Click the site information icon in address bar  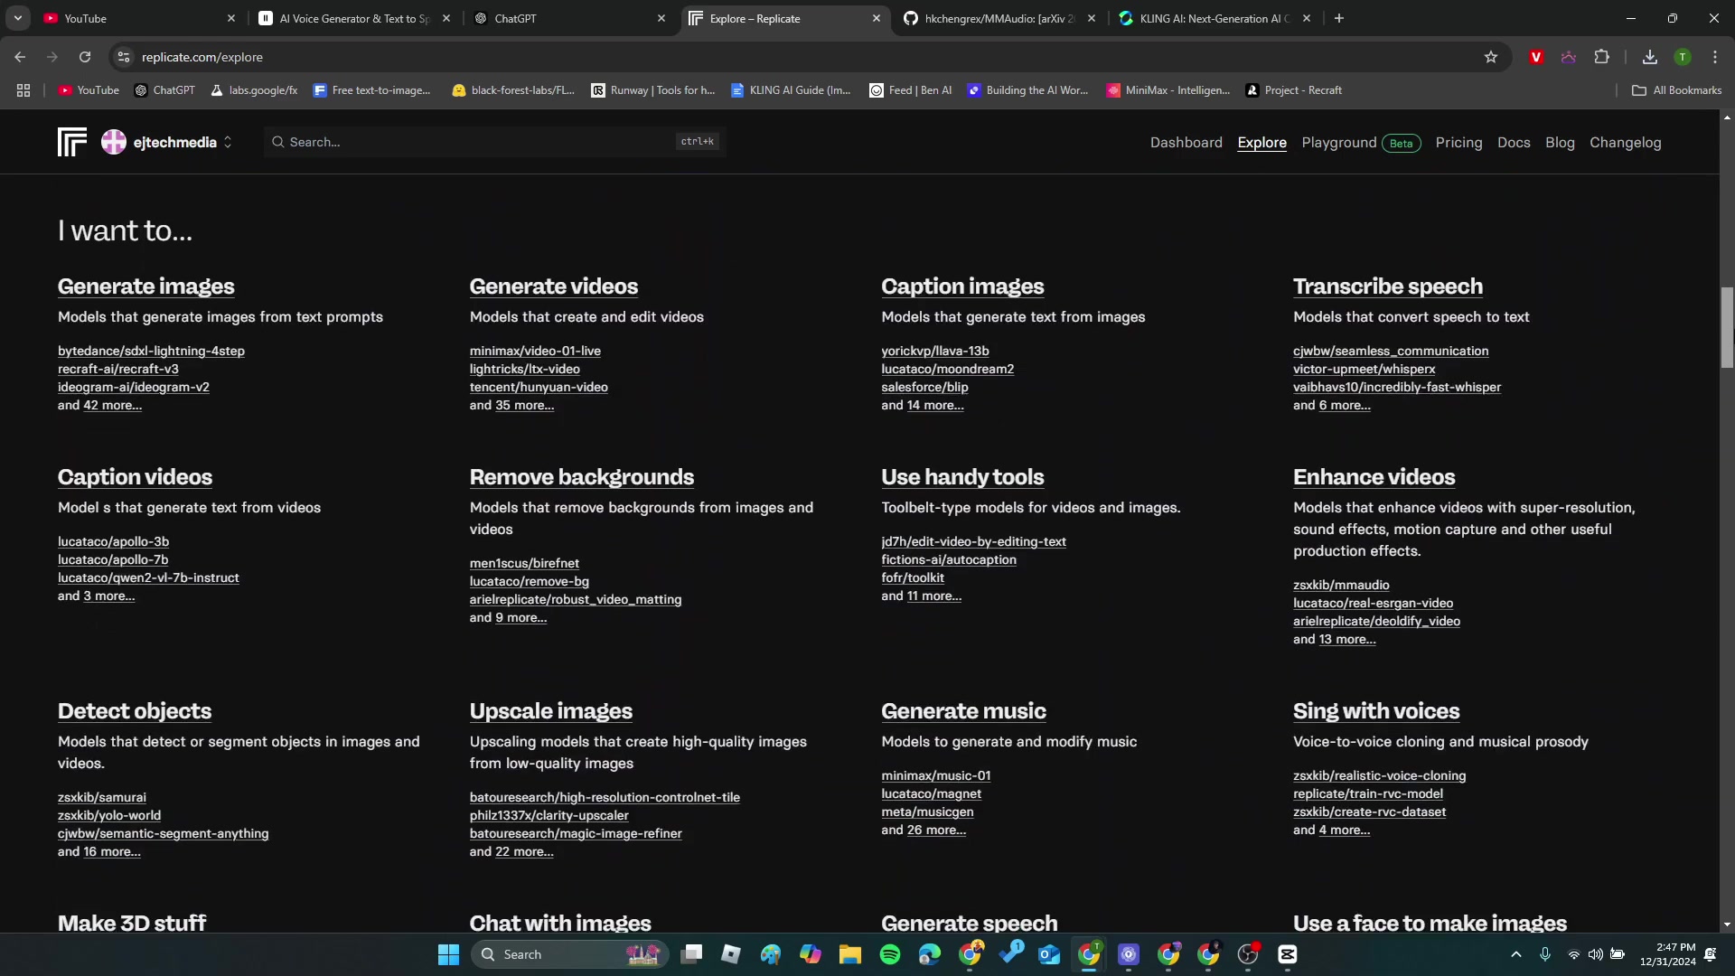click(124, 57)
